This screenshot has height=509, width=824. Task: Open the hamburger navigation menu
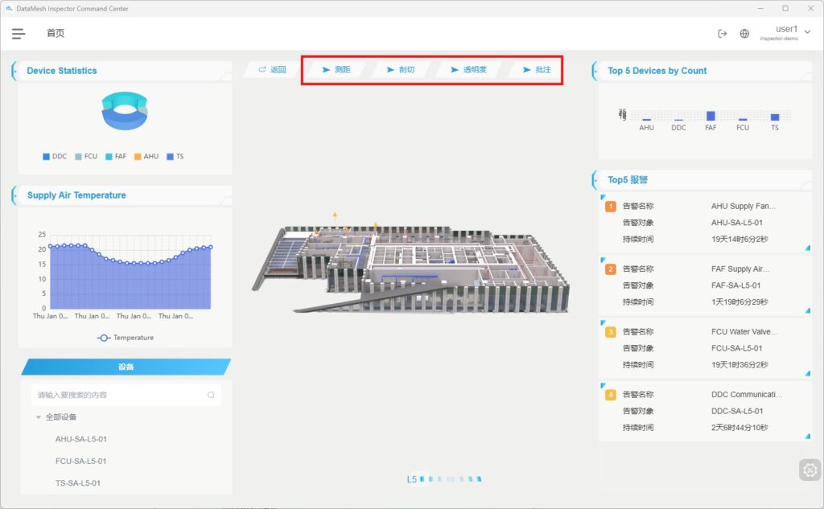[x=19, y=34]
